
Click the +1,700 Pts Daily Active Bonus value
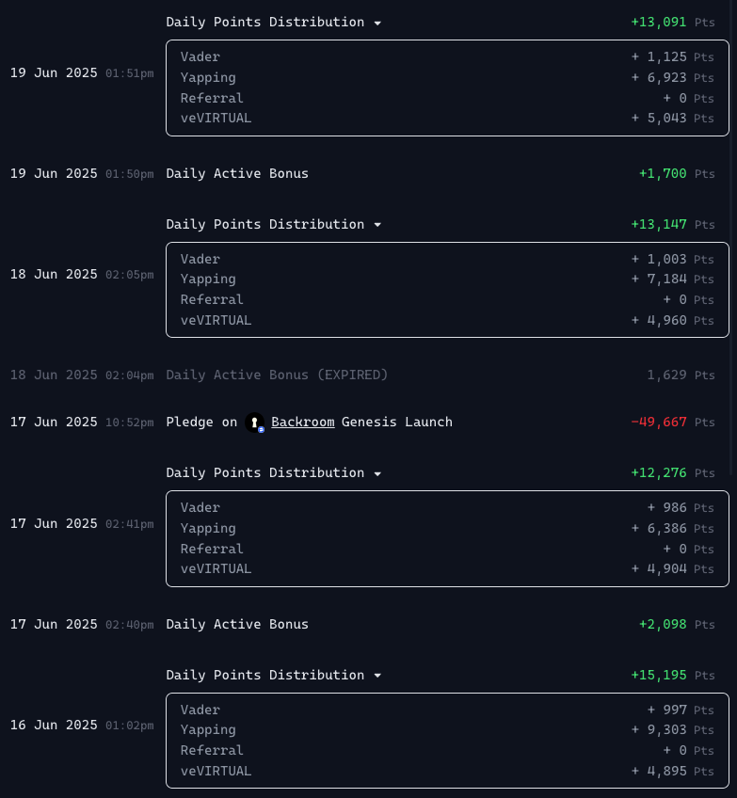click(677, 173)
